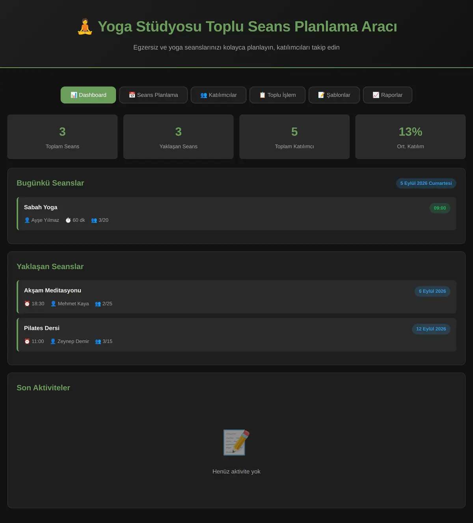Open the Yaklaşan Seans stat card
The height and width of the screenshot is (523, 473).
pos(179,137)
